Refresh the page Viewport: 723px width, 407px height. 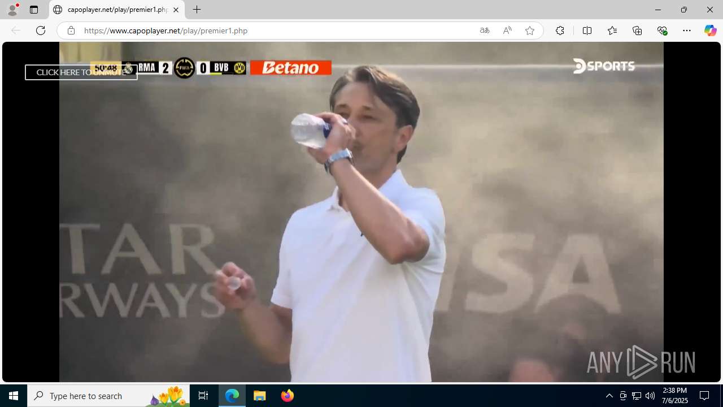coord(41,31)
